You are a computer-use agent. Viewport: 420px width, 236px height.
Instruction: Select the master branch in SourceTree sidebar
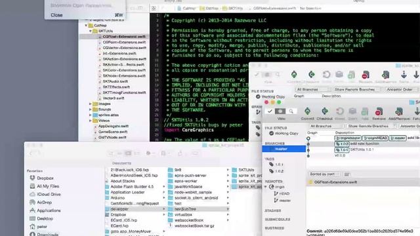[284, 149]
